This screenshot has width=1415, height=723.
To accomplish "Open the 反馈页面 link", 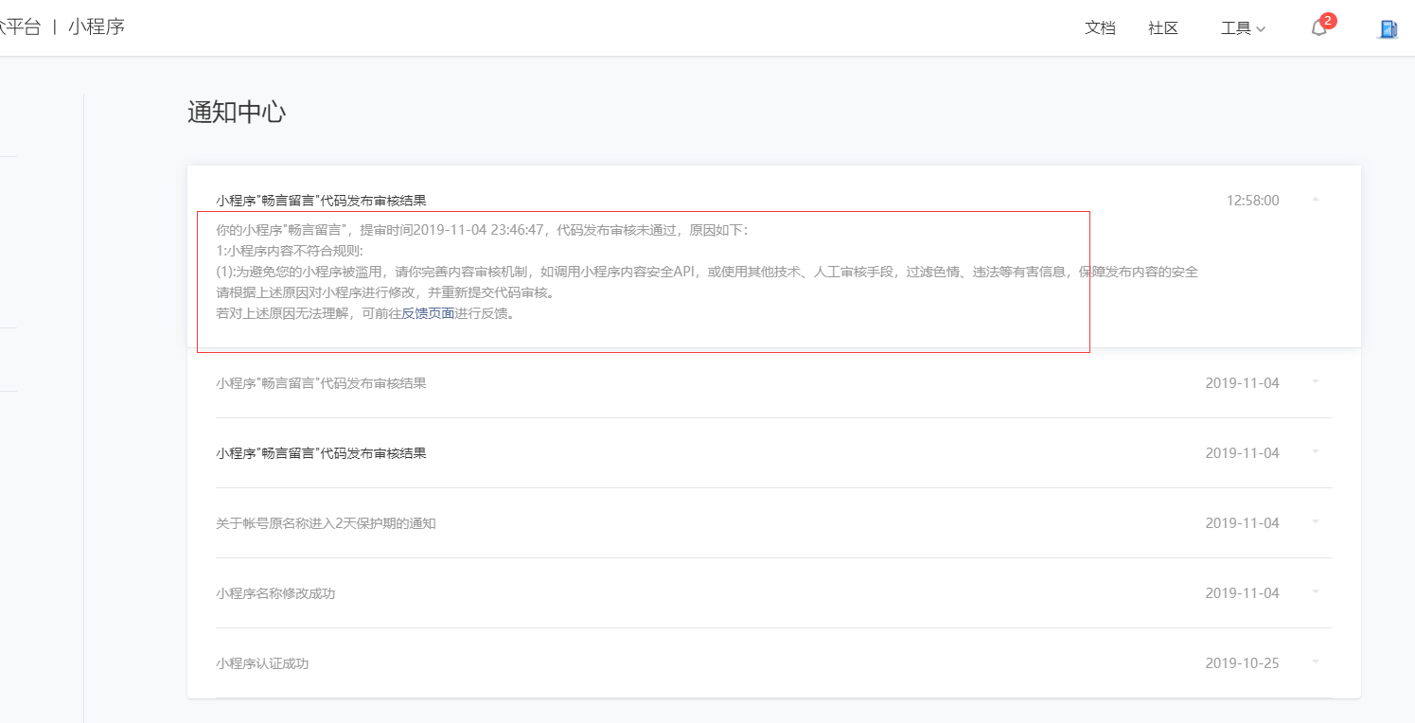I will [428, 313].
